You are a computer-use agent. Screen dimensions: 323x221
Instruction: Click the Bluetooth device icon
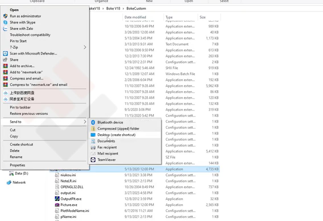click(x=93, y=122)
